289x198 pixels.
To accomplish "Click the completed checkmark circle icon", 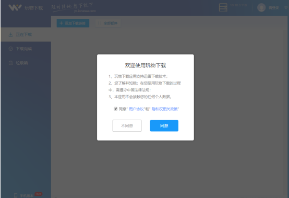I will click(10, 49).
